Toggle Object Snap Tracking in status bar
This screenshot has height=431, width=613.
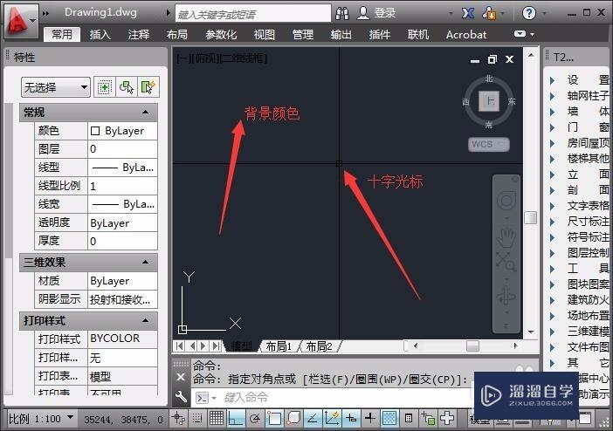(313, 419)
